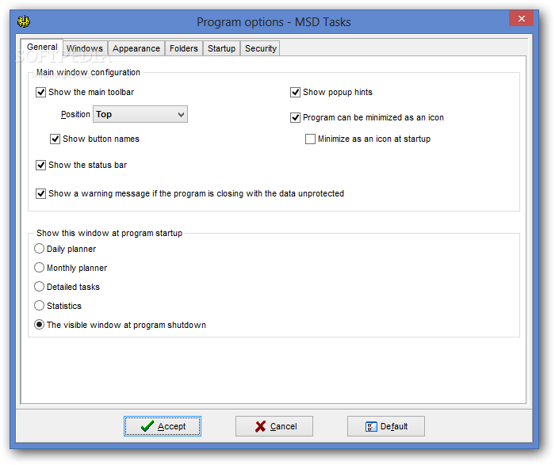Image resolution: width=555 pixels, height=465 pixels.
Task: Click the MSD Tasks app icon in title bar
Action: click(24, 21)
